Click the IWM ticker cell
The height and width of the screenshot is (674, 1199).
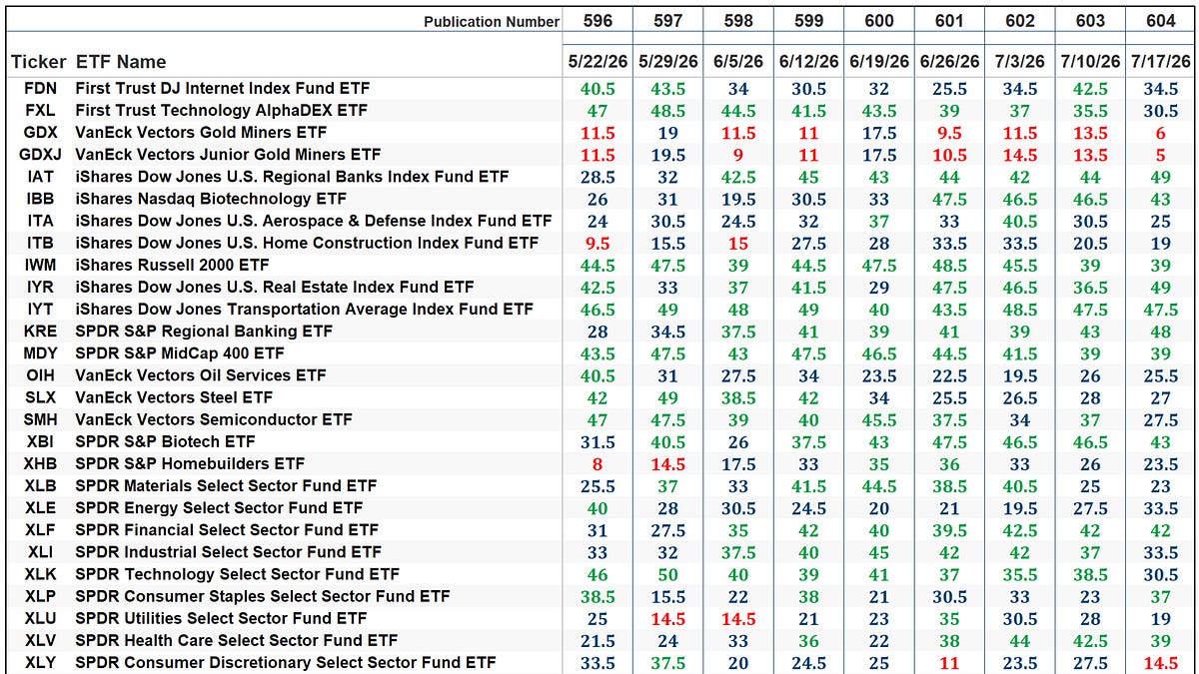coord(39,265)
